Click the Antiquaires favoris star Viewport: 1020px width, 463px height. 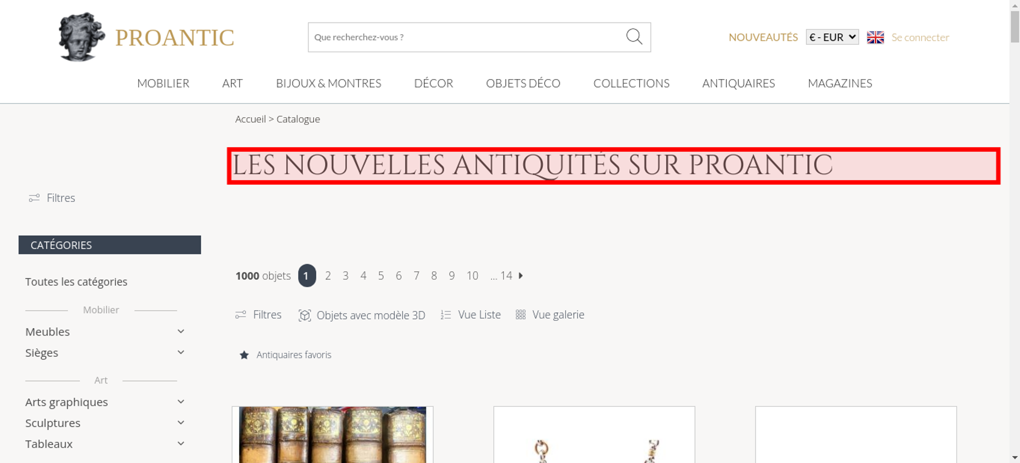[x=244, y=355]
